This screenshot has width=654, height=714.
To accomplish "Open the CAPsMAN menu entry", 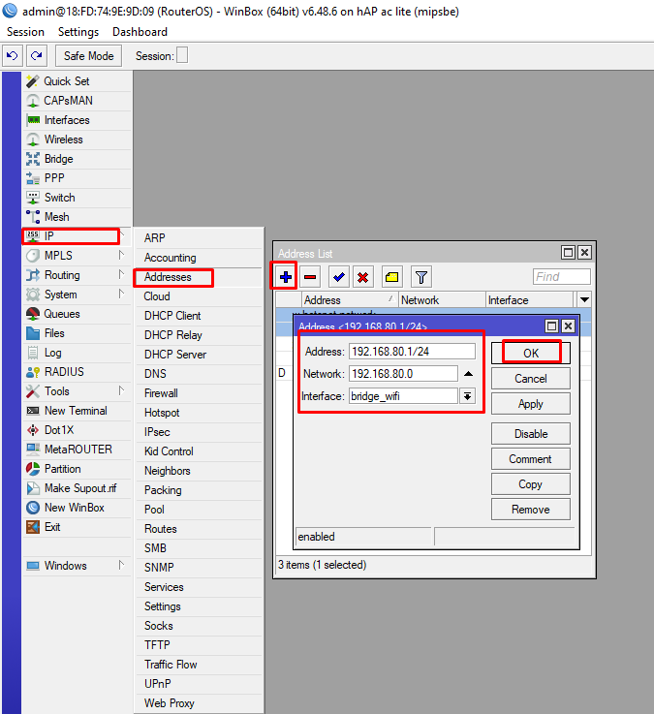I will pyautogui.click(x=77, y=101).
